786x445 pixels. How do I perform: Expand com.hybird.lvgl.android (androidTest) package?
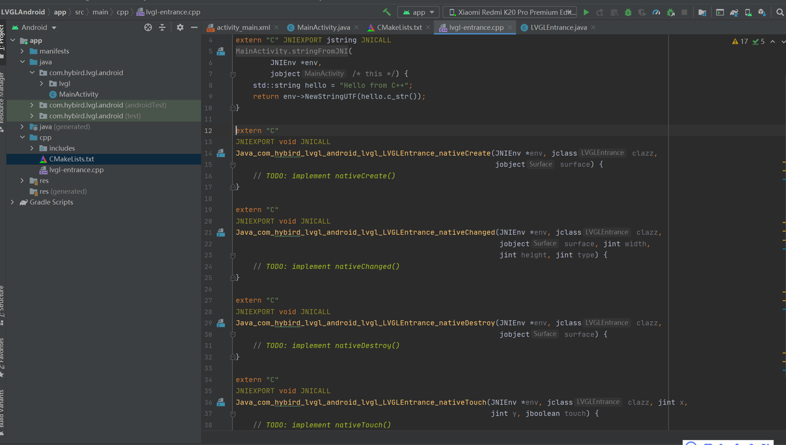tap(33, 105)
